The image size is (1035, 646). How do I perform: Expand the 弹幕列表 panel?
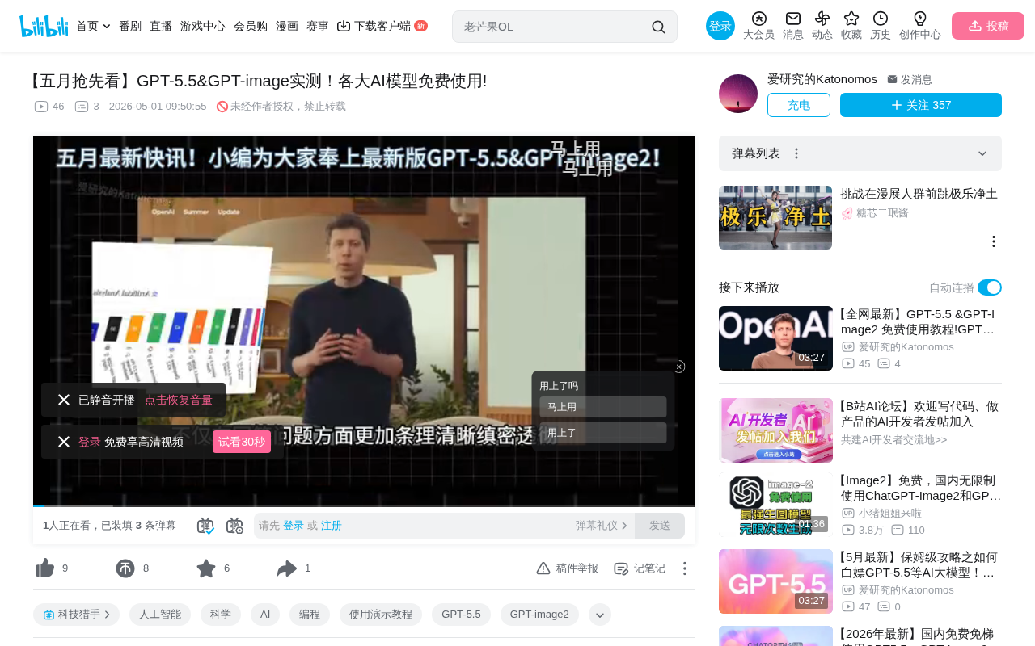tap(982, 153)
